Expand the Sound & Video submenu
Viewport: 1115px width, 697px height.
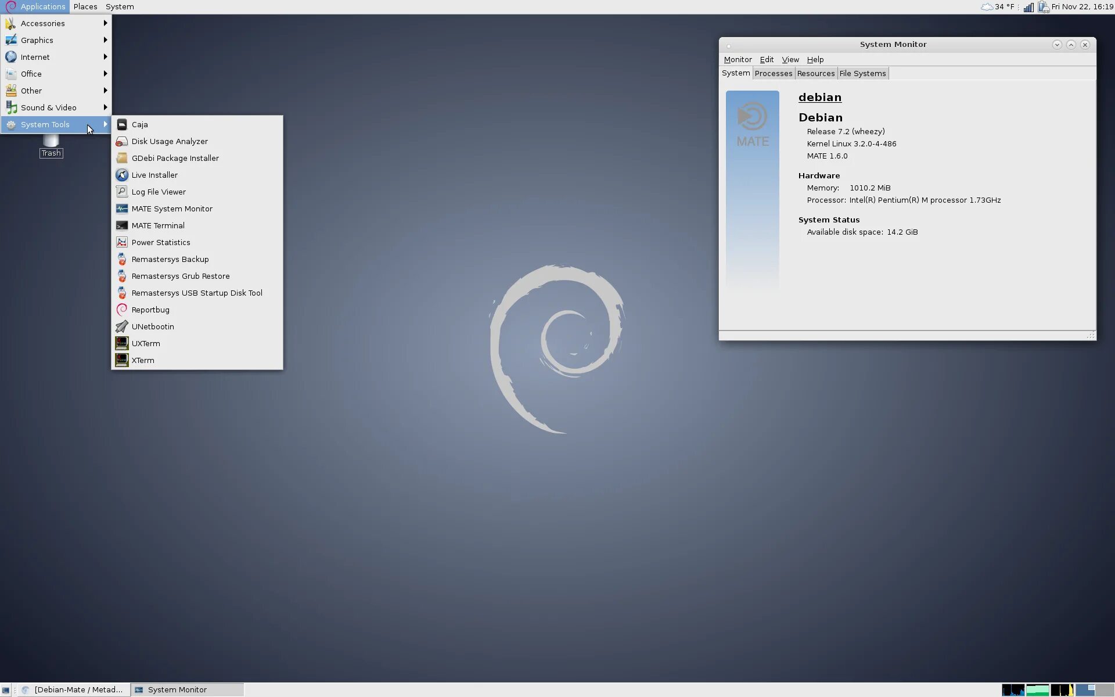[48, 107]
